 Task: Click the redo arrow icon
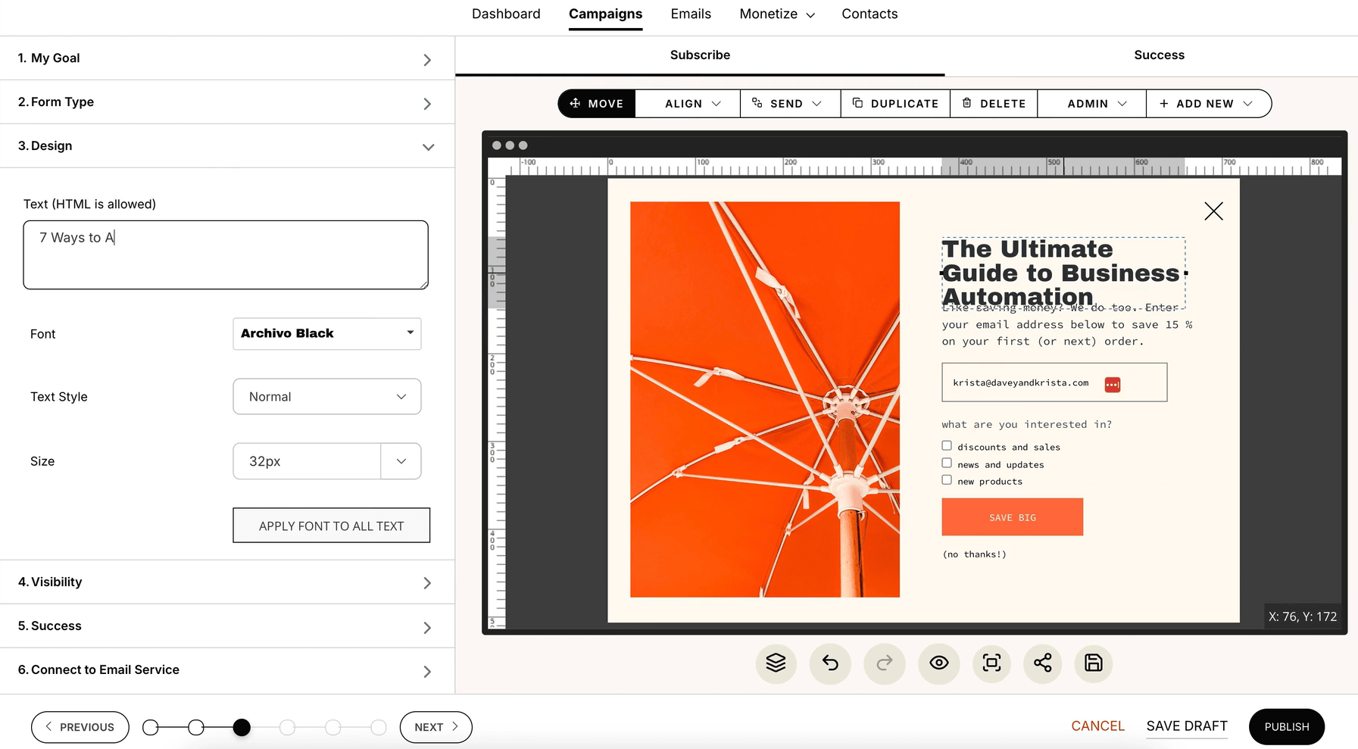[884, 663]
